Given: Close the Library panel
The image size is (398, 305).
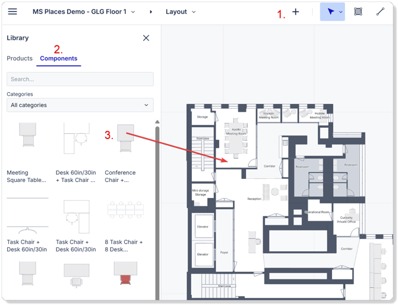Looking at the screenshot, I should (x=146, y=38).
